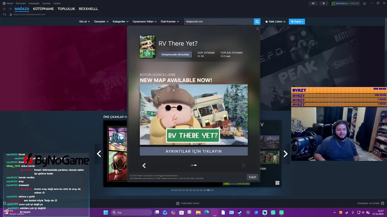Switch to the MAĞAZA tab
The width and height of the screenshot is (387, 217).
click(x=22, y=9)
